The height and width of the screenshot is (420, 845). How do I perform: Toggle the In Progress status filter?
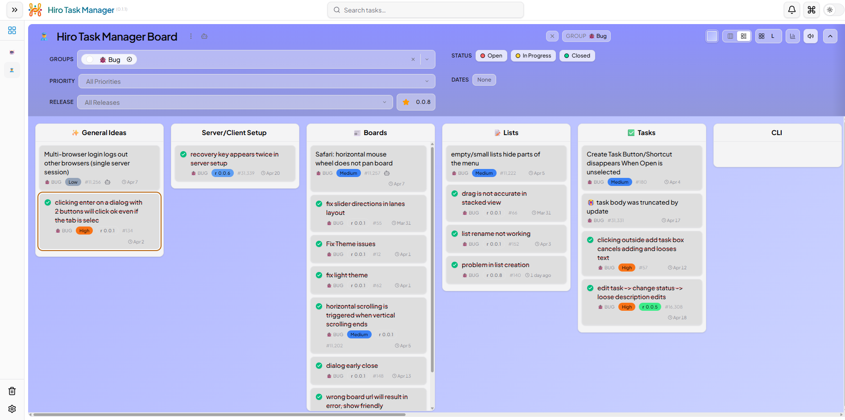click(533, 55)
